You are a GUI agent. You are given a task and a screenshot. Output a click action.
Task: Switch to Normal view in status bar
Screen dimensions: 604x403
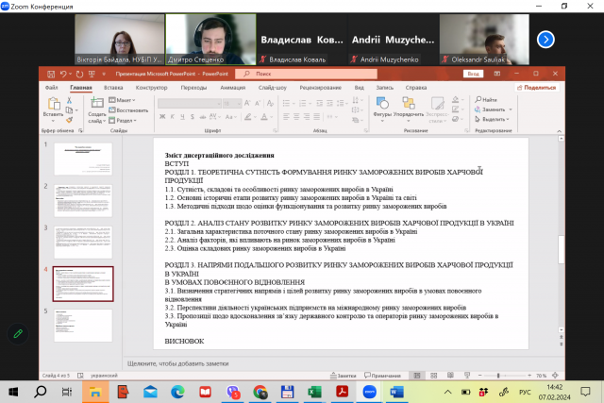click(x=417, y=376)
